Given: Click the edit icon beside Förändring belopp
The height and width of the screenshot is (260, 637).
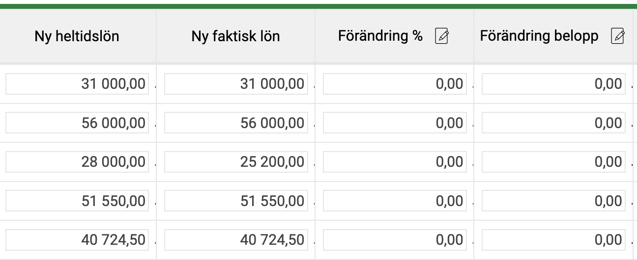Looking at the screenshot, I should coord(617,36).
